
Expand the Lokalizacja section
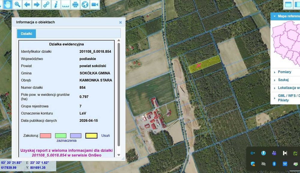click(x=289, y=88)
